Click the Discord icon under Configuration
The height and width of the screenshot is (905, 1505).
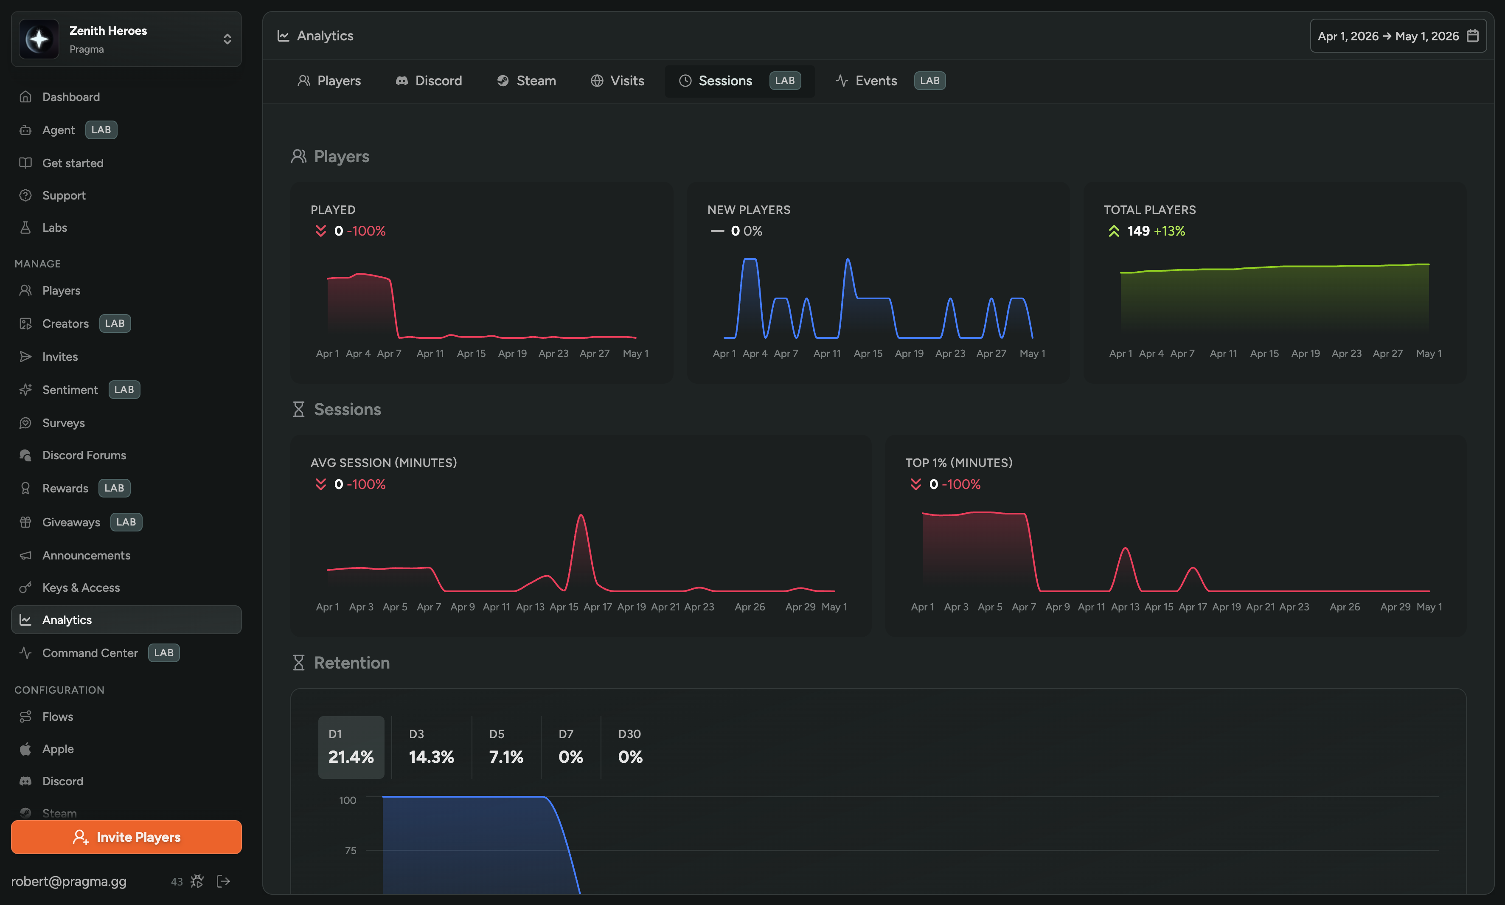pos(25,781)
